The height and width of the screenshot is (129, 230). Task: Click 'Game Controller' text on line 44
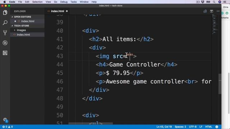pos(135,64)
